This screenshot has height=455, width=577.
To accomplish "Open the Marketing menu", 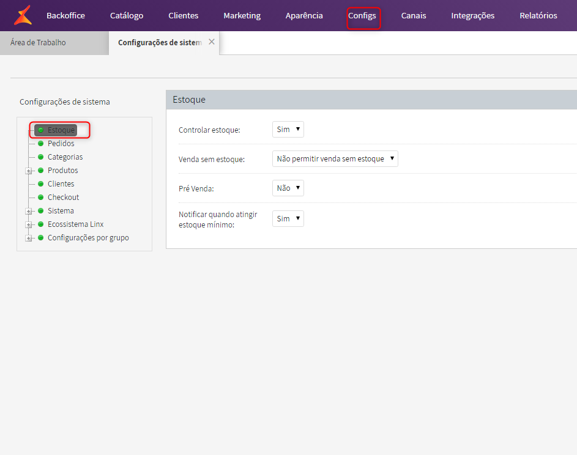I will [242, 15].
